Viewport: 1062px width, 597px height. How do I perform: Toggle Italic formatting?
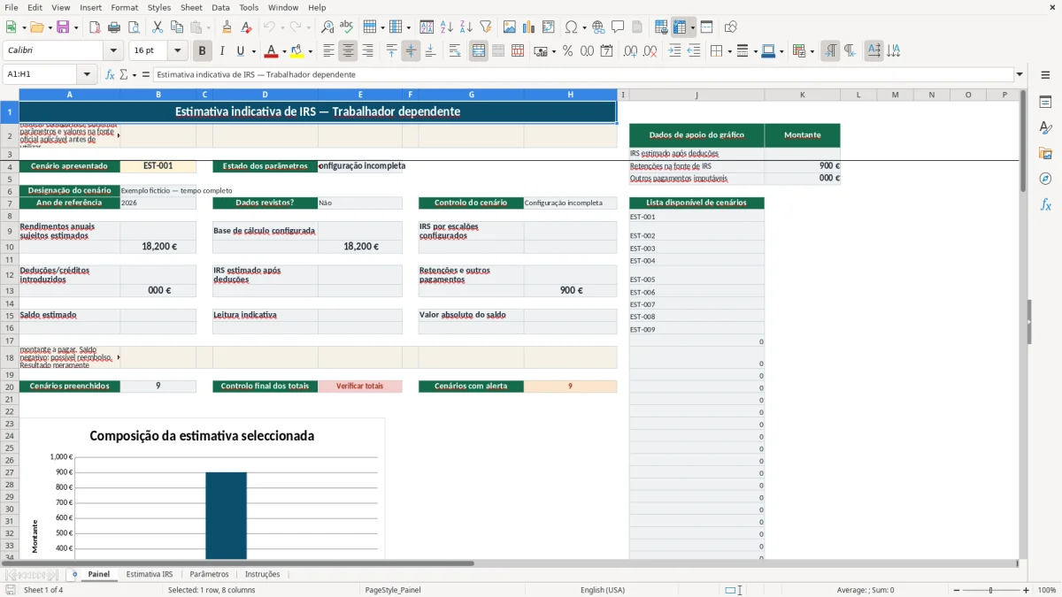click(x=222, y=51)
